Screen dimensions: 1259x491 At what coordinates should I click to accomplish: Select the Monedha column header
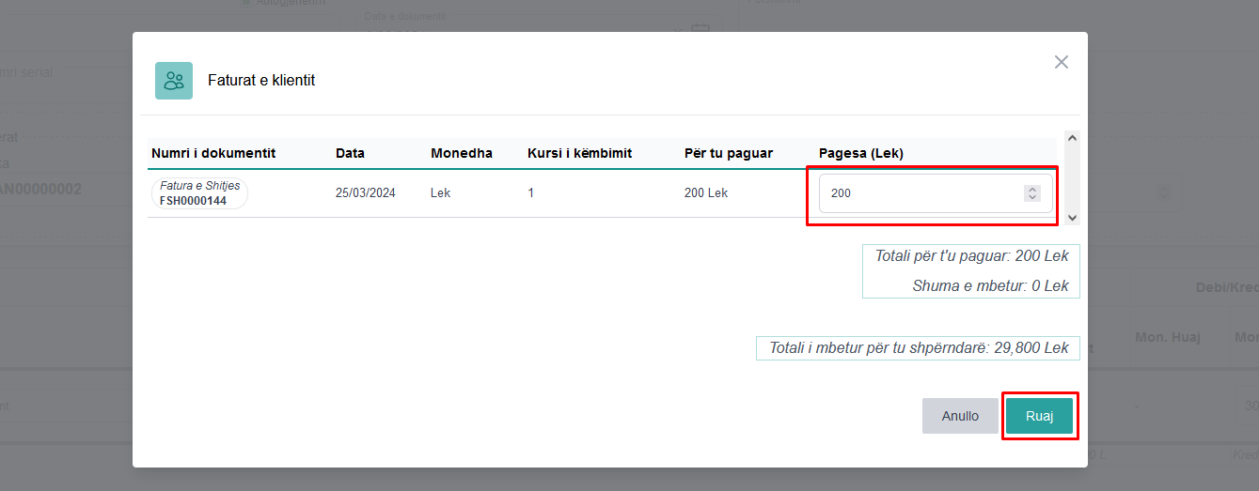tap(462, 153)
